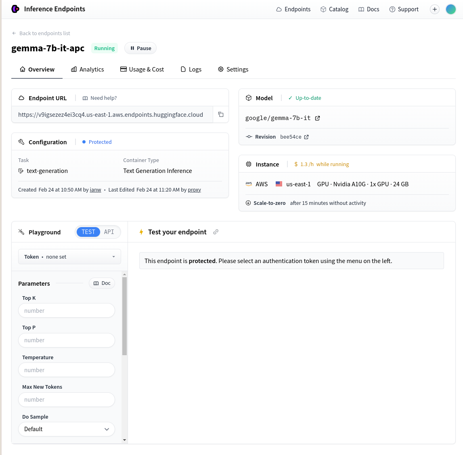Copy link icon beside Test your endpoint
The image size is (463, 455).
click(216, 232)
